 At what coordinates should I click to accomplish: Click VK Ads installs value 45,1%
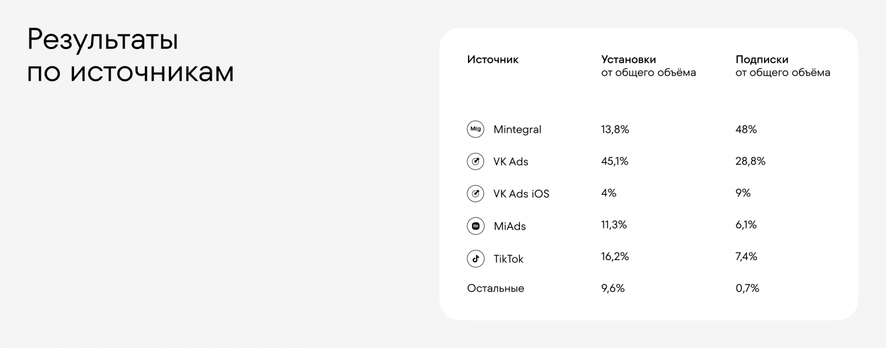(614, 161)
